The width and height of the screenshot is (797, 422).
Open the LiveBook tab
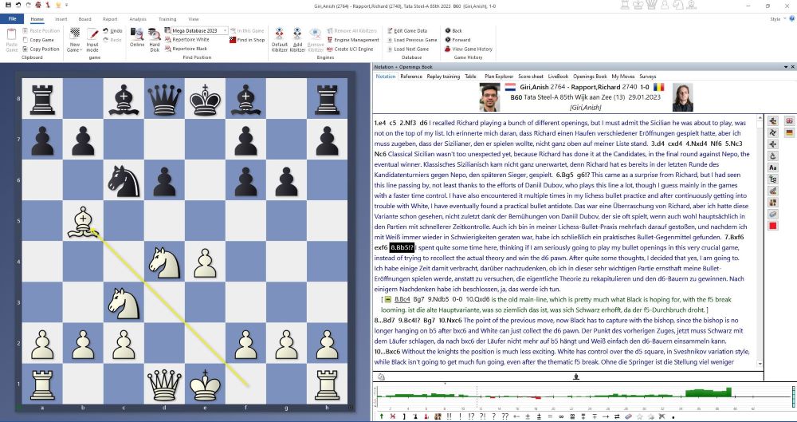[x=558, y=77]
